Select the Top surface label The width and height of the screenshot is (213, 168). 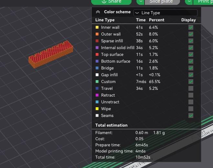click(112, 55)
